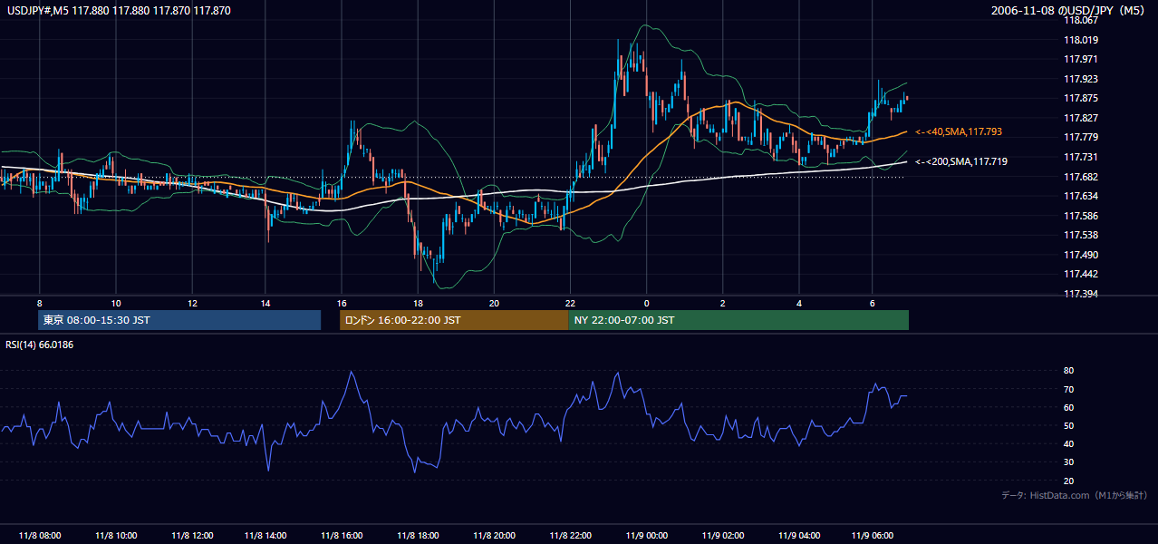Click price axis label 117.538

click(x=1080, y=235)
